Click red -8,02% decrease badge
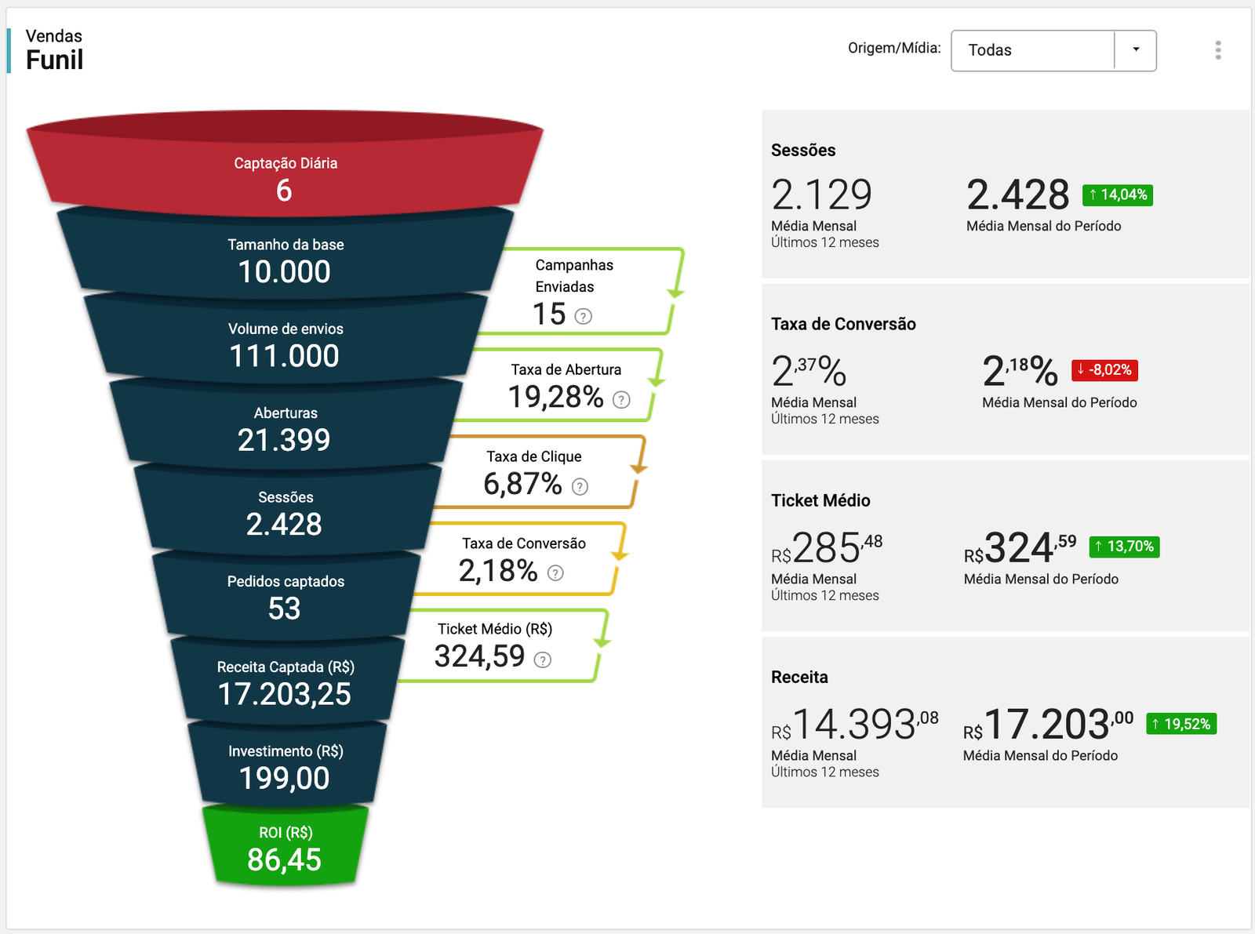Screen dimensions: 1255x934 pos(1104,370)
